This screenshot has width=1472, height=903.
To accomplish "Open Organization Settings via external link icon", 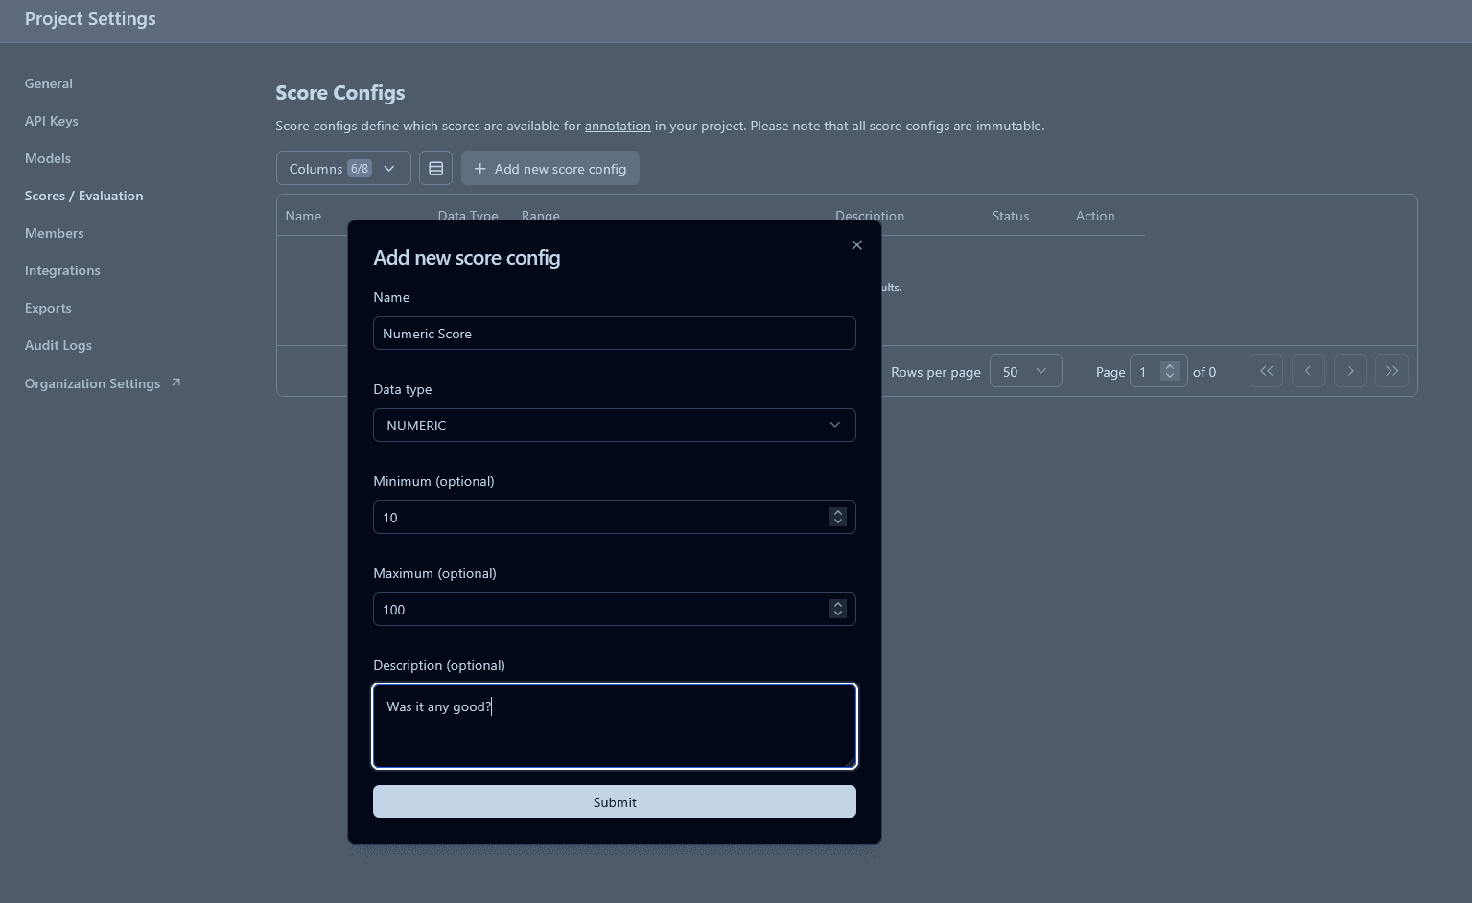I will point(175,381).
